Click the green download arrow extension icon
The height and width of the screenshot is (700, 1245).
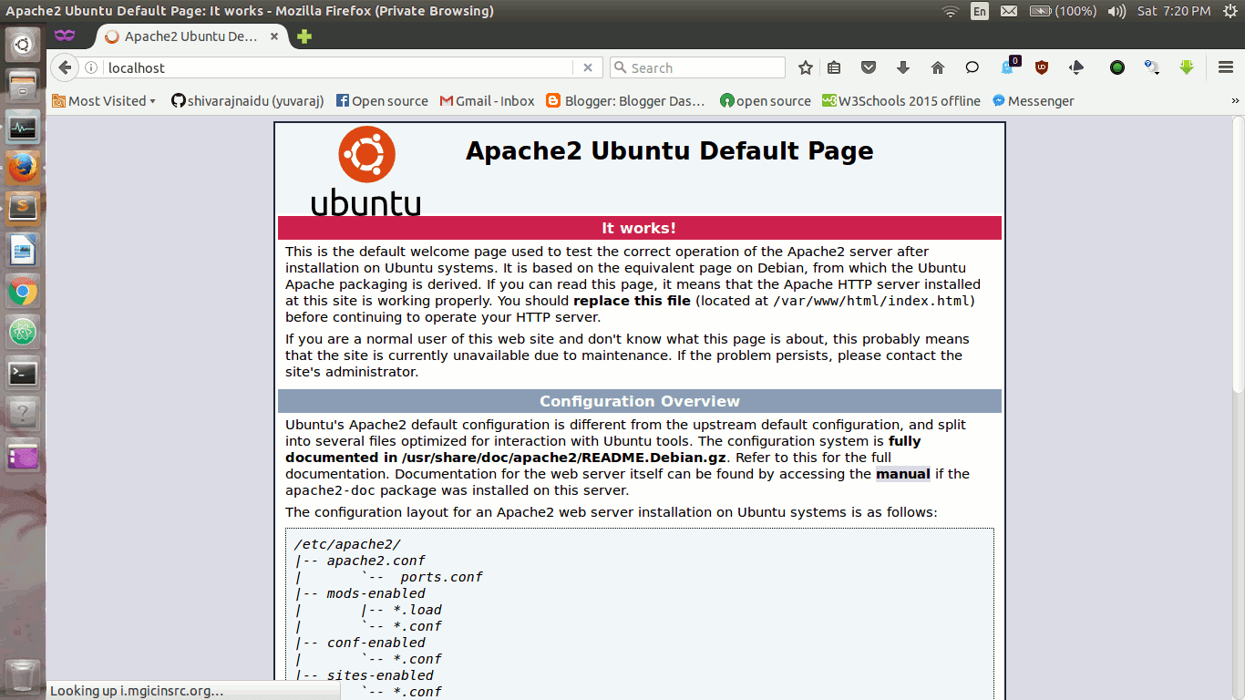[x=1186, y=67]
